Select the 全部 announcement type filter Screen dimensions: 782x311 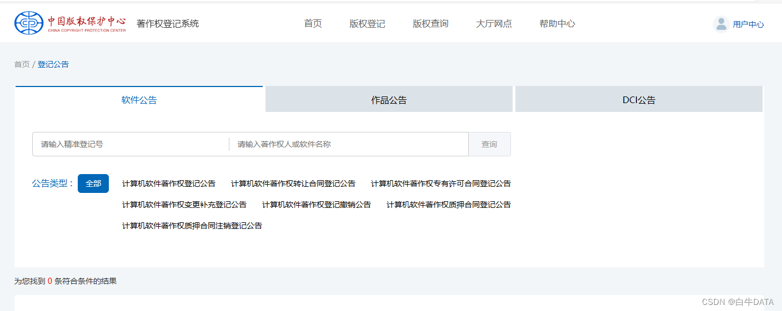coord(93,183)
